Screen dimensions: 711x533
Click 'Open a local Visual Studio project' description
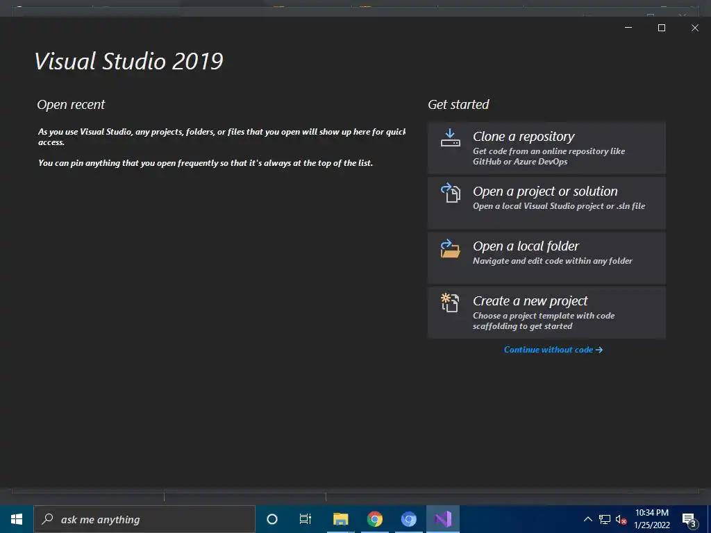tap(559, 205)
